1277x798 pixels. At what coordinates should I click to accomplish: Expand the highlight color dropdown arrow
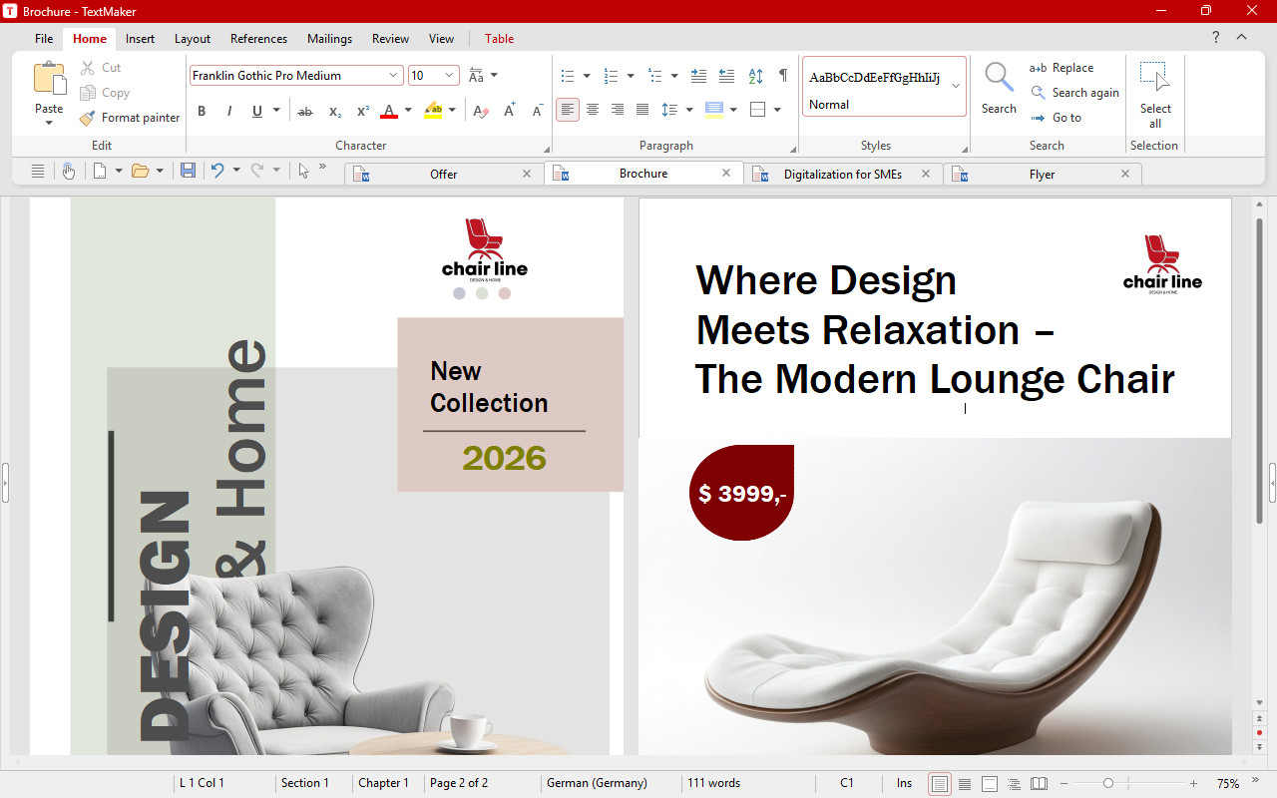[452, 111]
